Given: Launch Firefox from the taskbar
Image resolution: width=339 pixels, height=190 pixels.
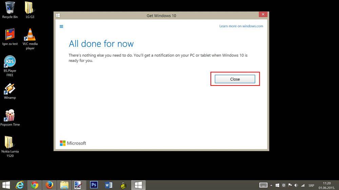Looking at the screenshot, I should tap(49, 185).
